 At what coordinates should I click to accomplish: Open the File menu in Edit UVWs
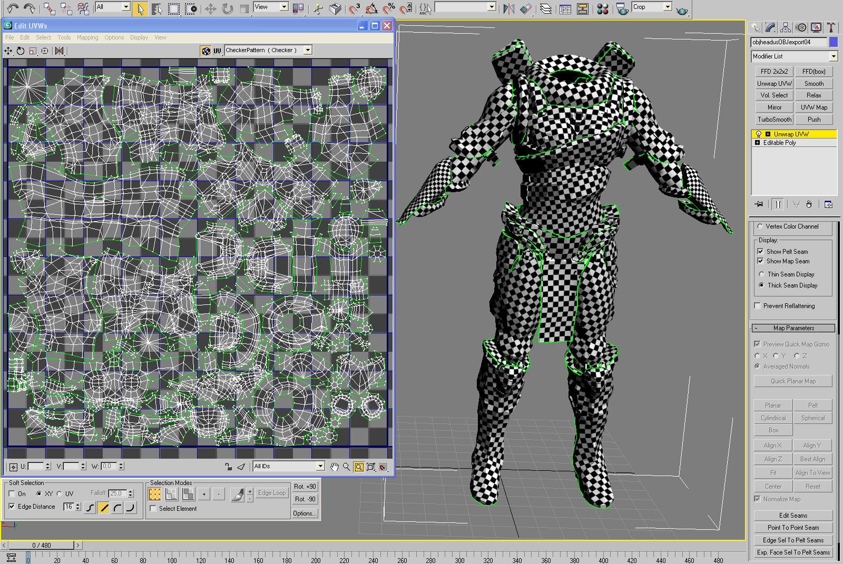tap(9, 37)
